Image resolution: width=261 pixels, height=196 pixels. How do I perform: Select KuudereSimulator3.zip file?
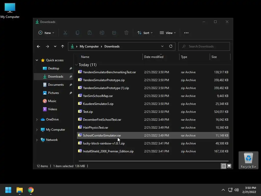pos(153,104)
